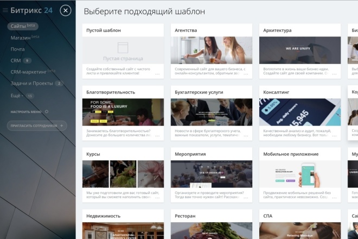Open the hamburger menu beside Битрикс 24

click(5, 10)
